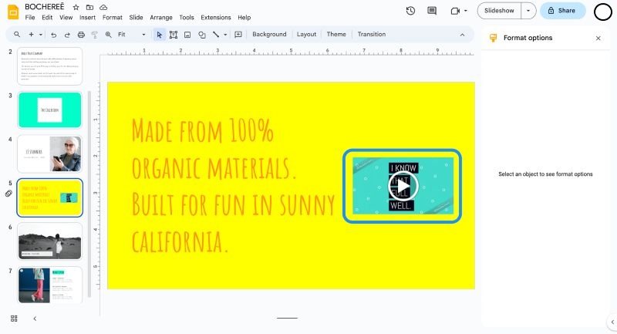Activate the paint format tool
The width and height of the screenshot is (617, 334).
94,35
